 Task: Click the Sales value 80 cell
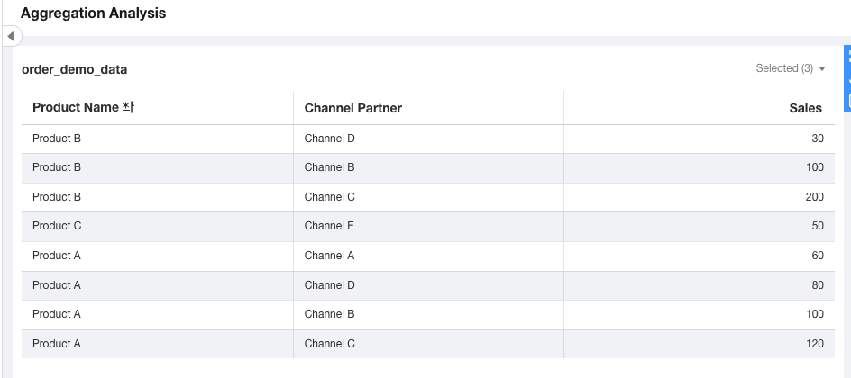pyautogui.click(x=817, y=285)
